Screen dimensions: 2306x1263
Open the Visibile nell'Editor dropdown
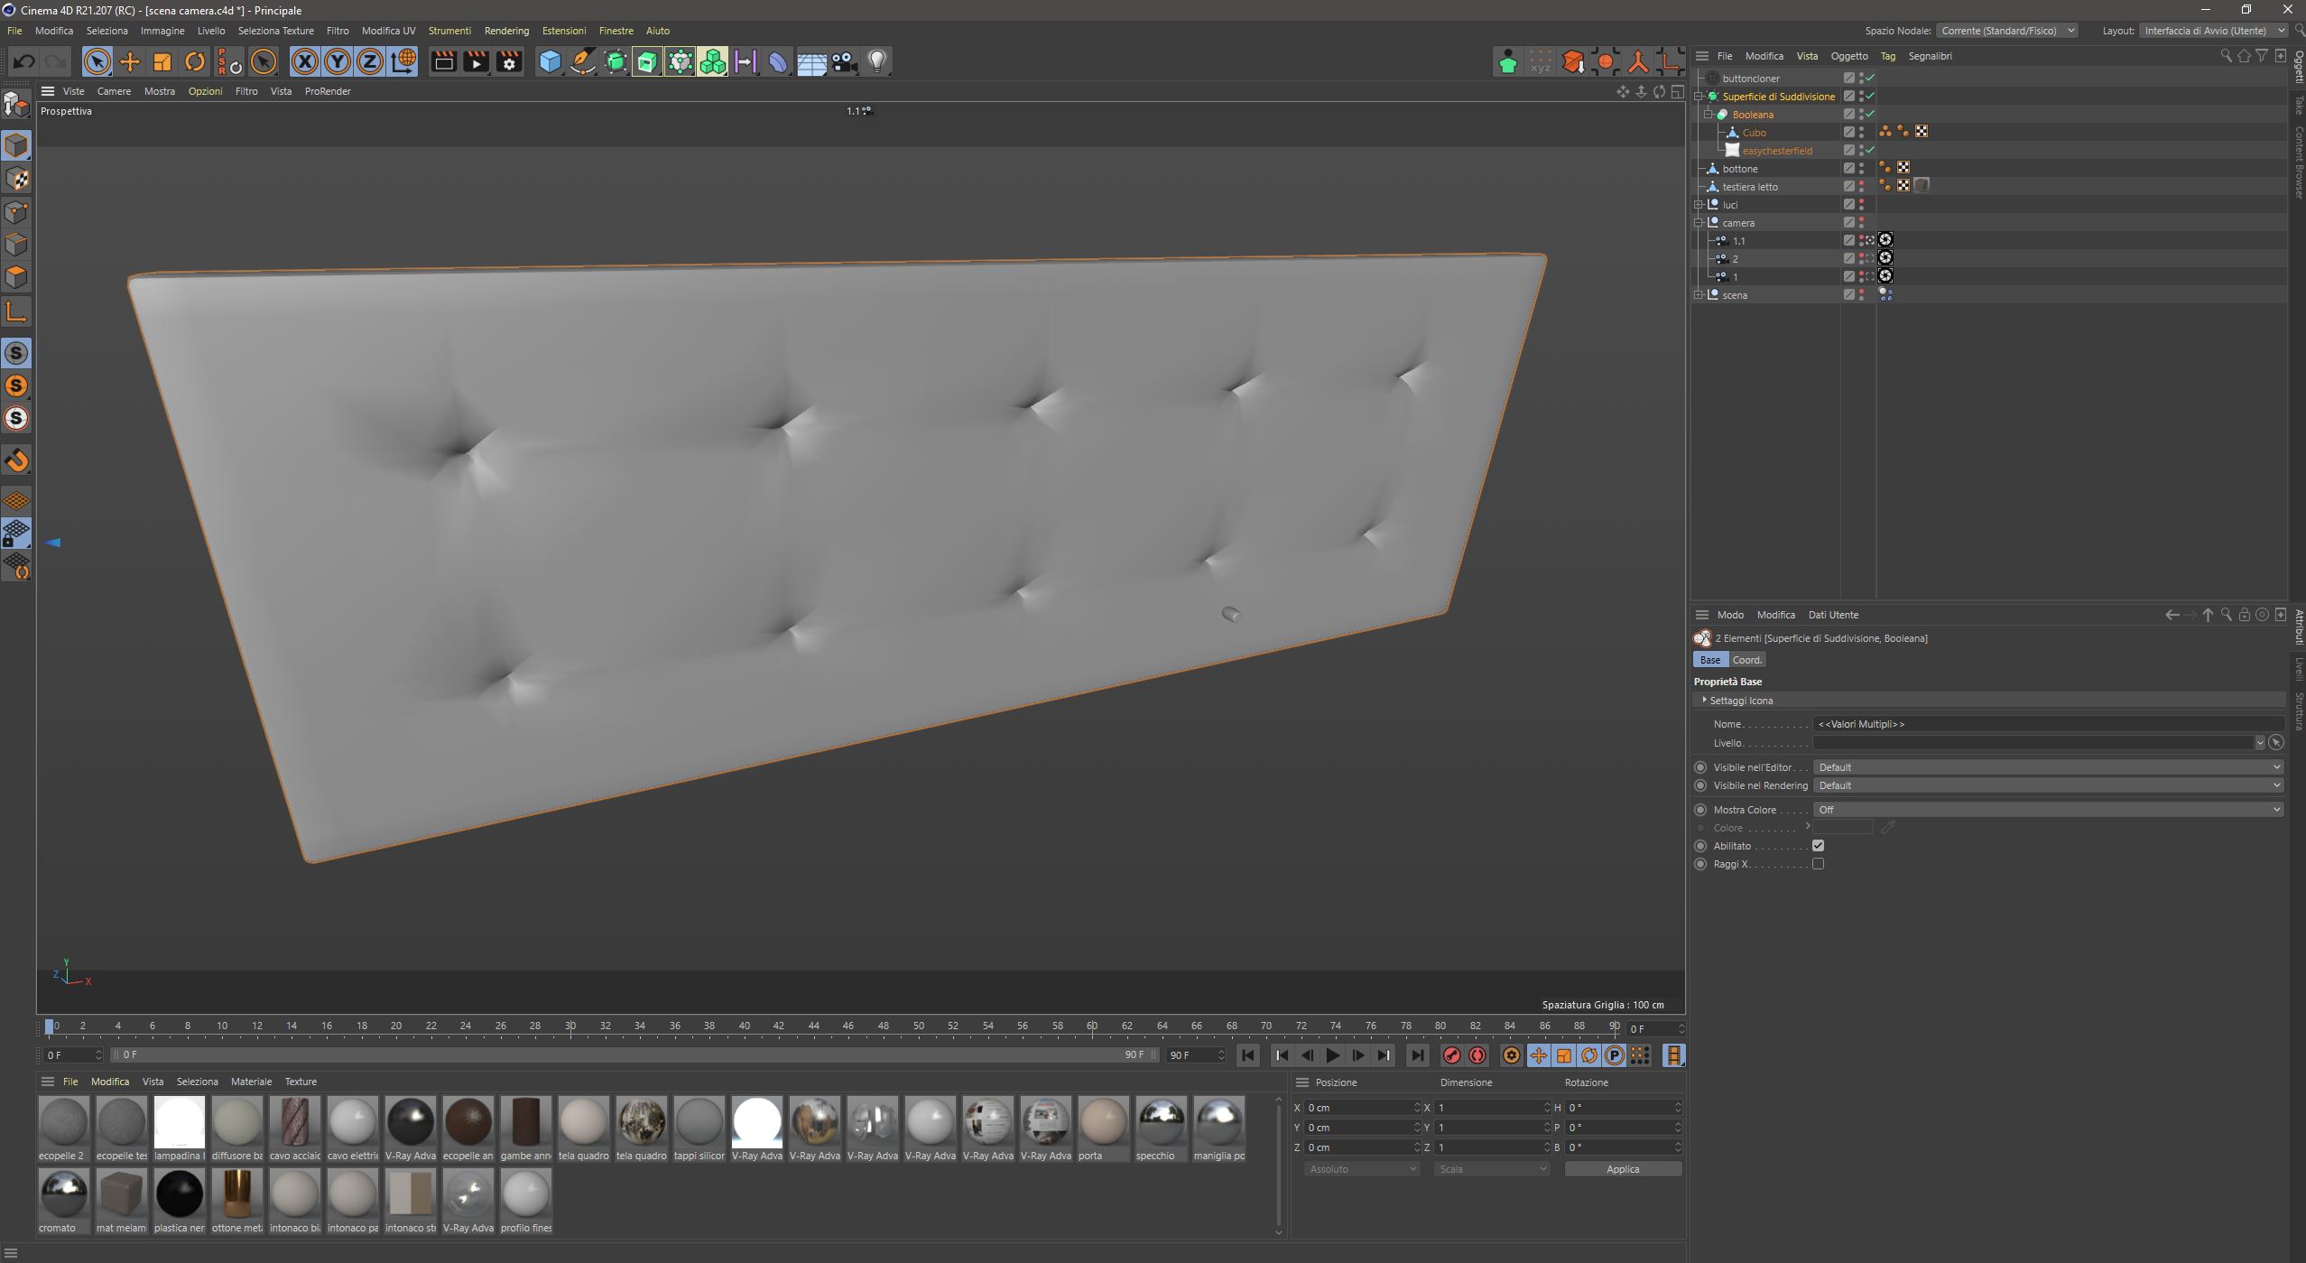2047,767
